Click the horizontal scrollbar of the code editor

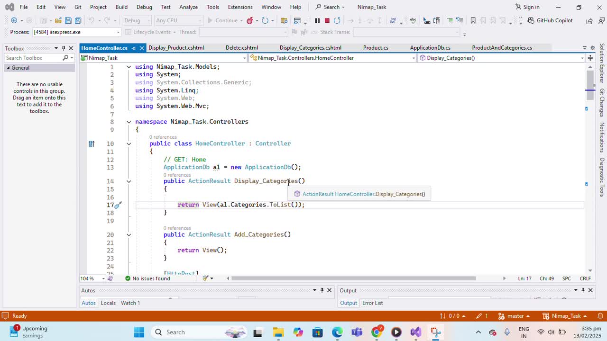[x=353, y=278]
